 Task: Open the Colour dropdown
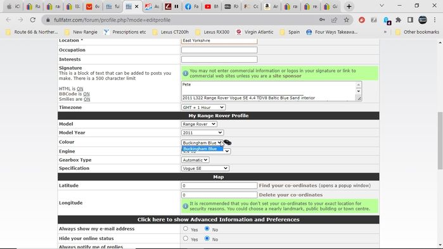coord(202,143)
